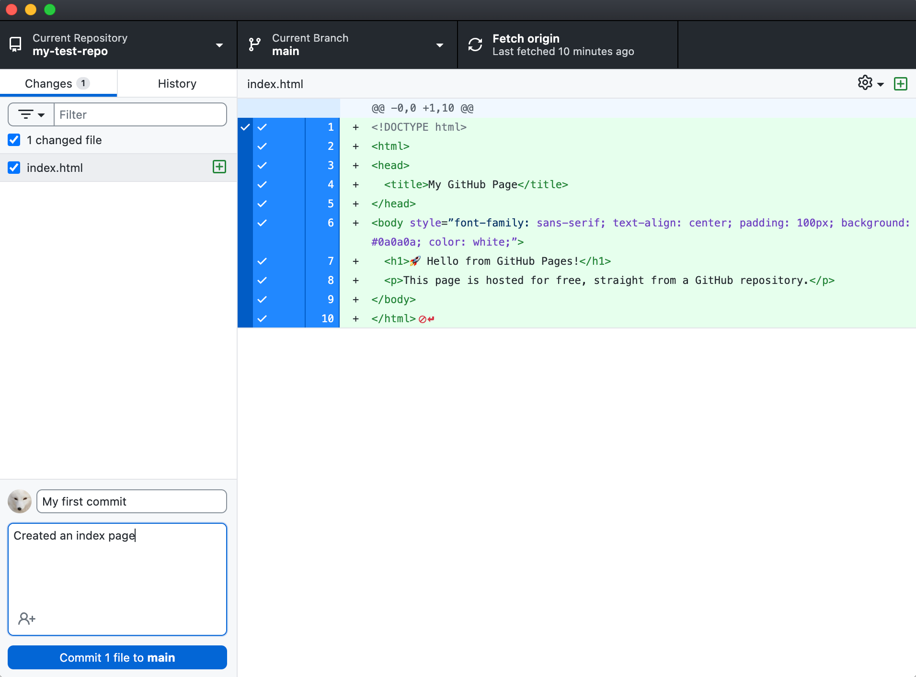This screenshot has width=916, height=677.
Task: Deselect diff line 8 checkmark
Action: click(262, 280)
